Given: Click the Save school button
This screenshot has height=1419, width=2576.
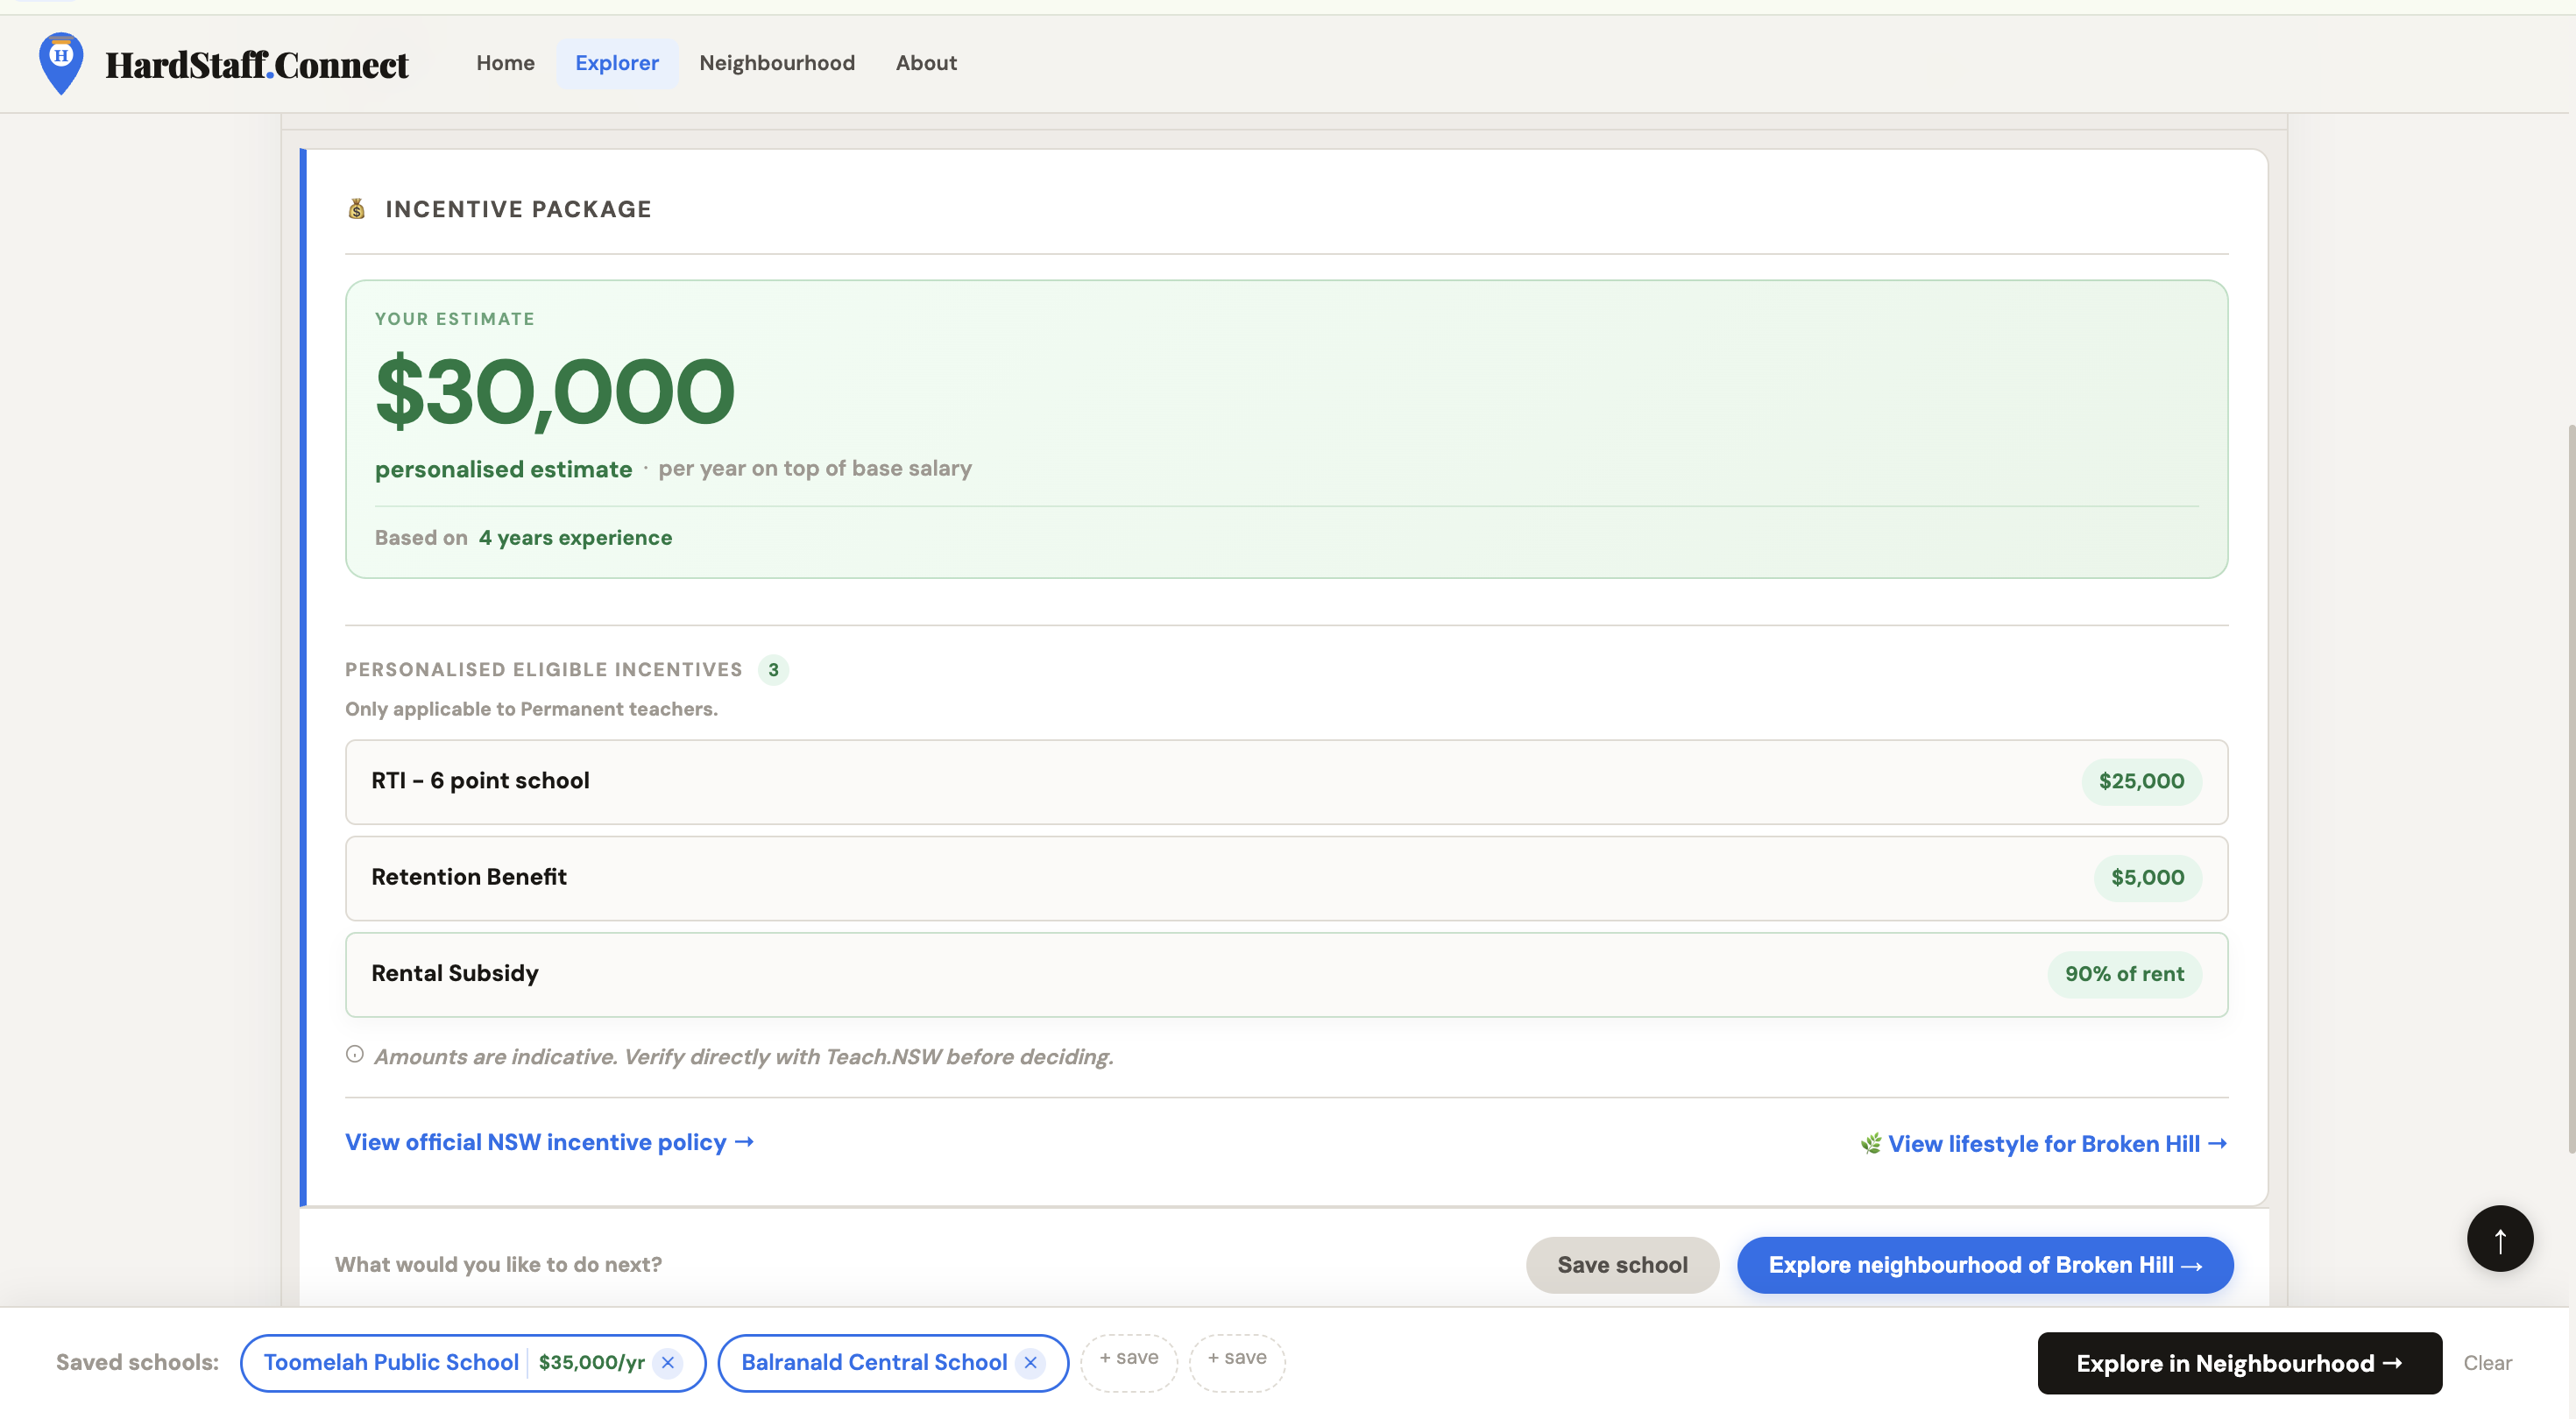Looking at the screenshot, I should pos(1622,1264).
